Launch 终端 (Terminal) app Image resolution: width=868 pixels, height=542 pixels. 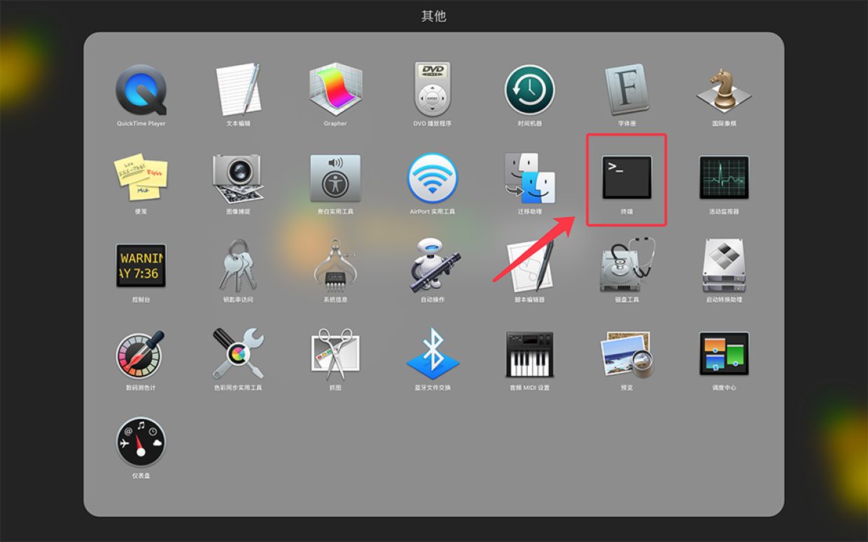[627, 176]
